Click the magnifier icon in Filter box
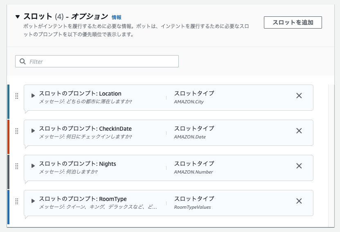This screenshot has height=232, width=340. click(x=23, y=61)
